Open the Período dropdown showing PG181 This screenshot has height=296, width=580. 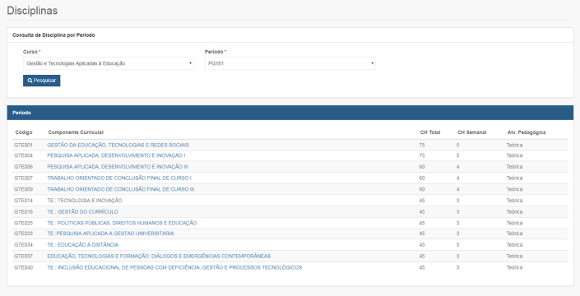click(290, 63)
